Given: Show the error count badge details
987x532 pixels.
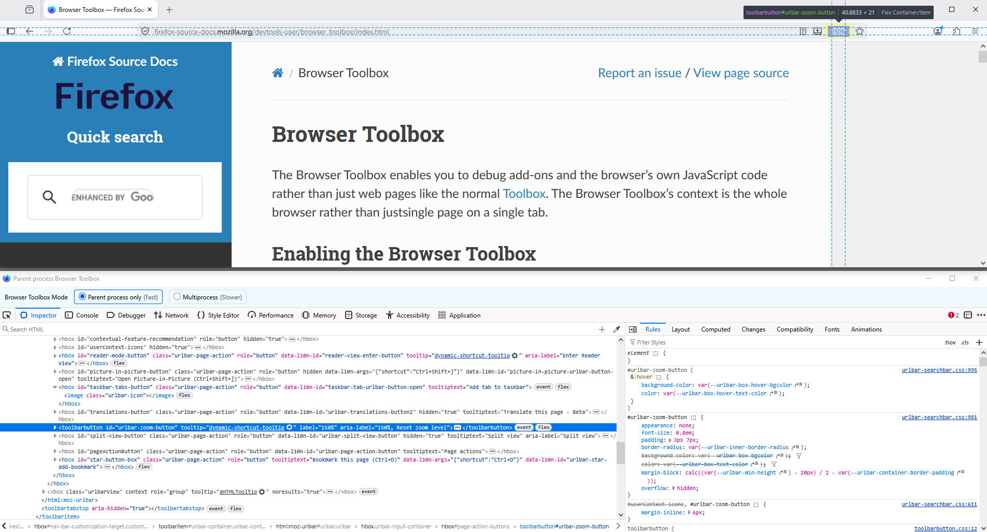Looking at the screenshot, I should coord(953,315).
